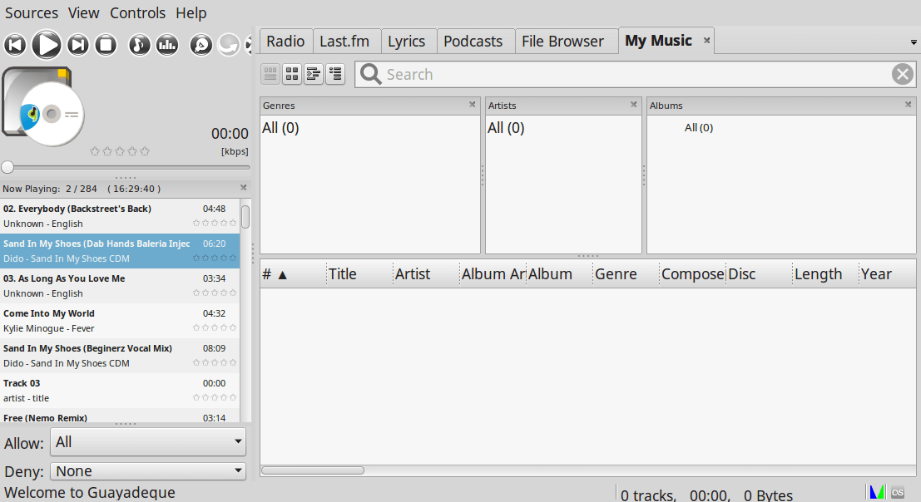
Task: Sort by the Title column header
Action: [x=343, y=274]
